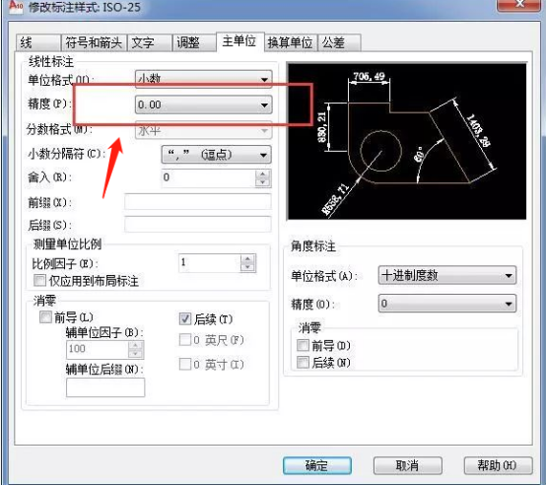Uncheck the linear 后续 trailing zero checkbox

pos(185,318)
